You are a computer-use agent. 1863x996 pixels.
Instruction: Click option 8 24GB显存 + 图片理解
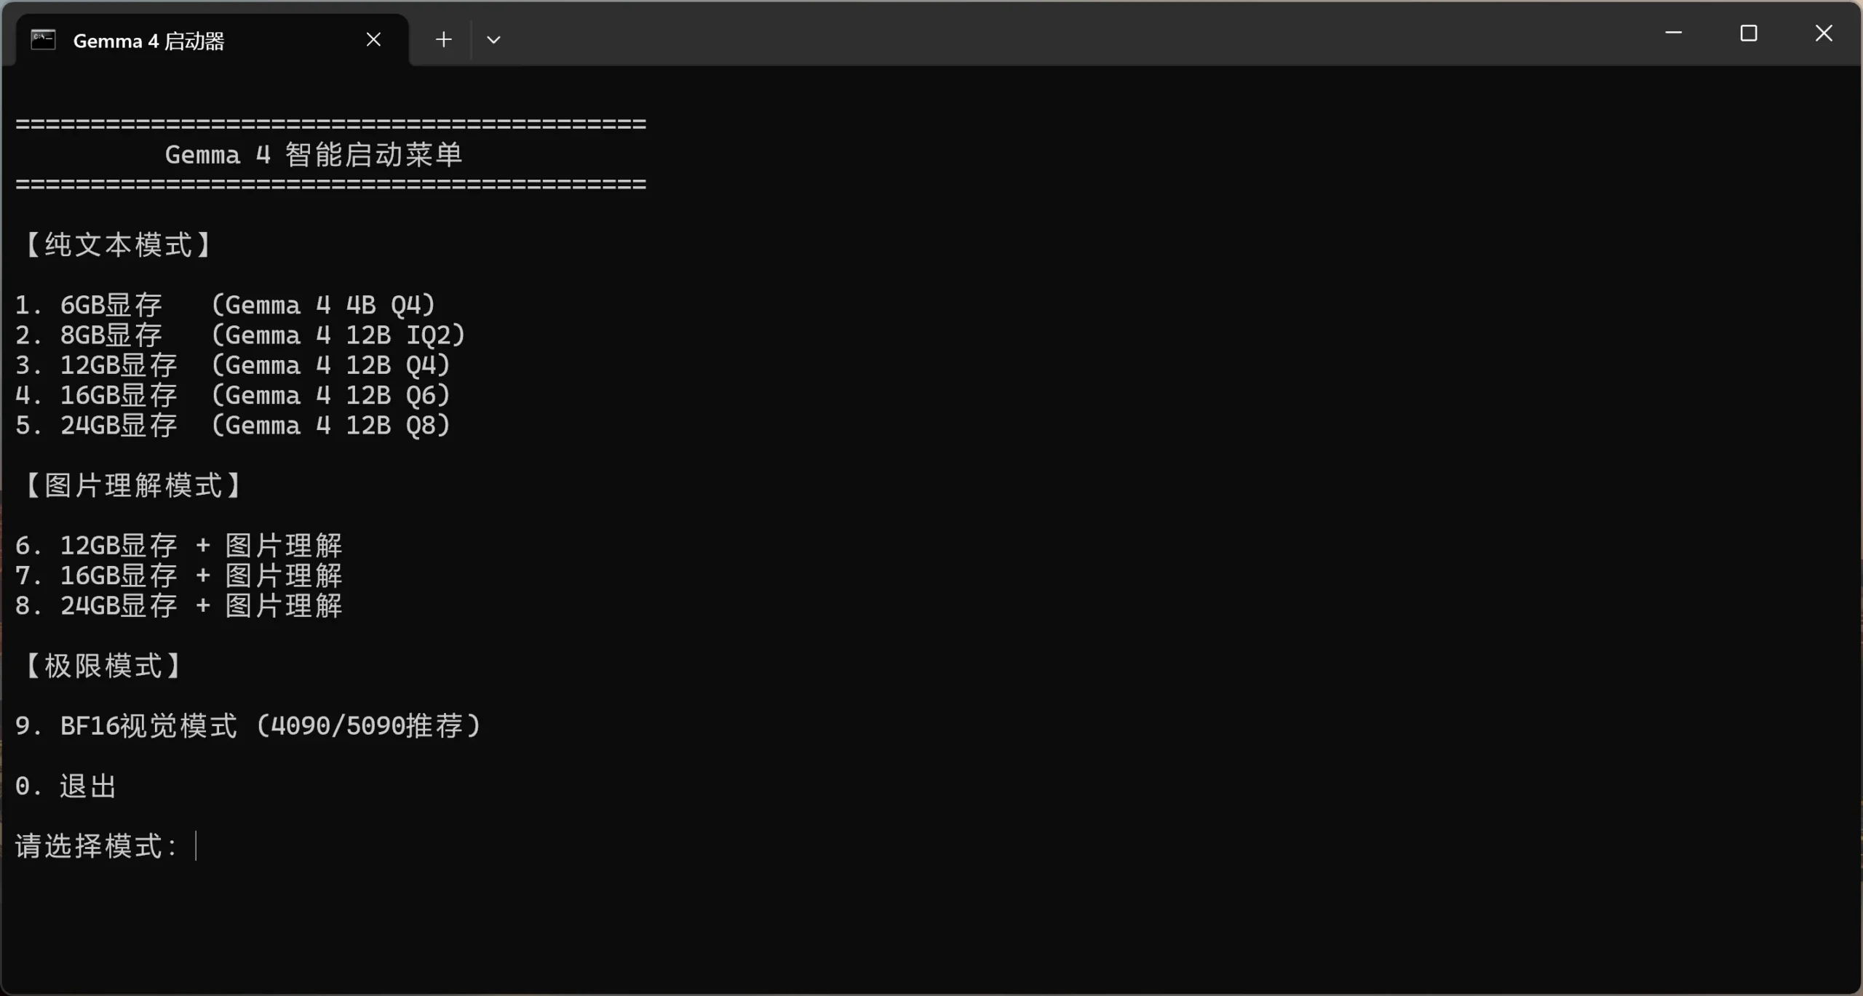[x=179, y=605]
